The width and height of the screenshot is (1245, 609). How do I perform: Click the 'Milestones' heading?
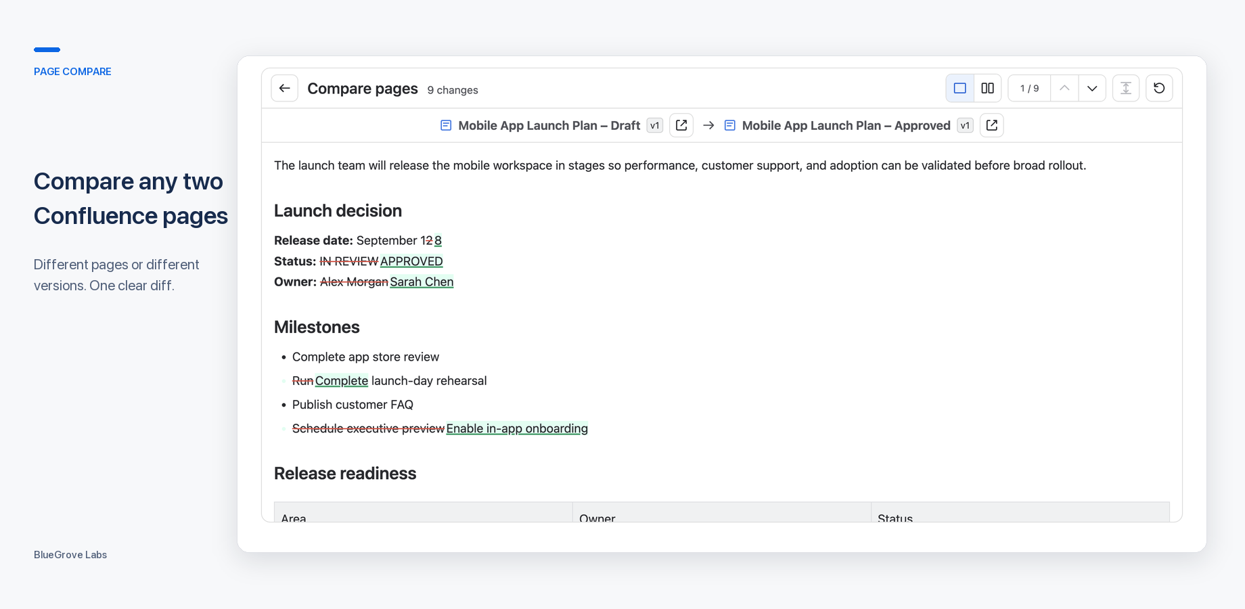click(317, 328)
